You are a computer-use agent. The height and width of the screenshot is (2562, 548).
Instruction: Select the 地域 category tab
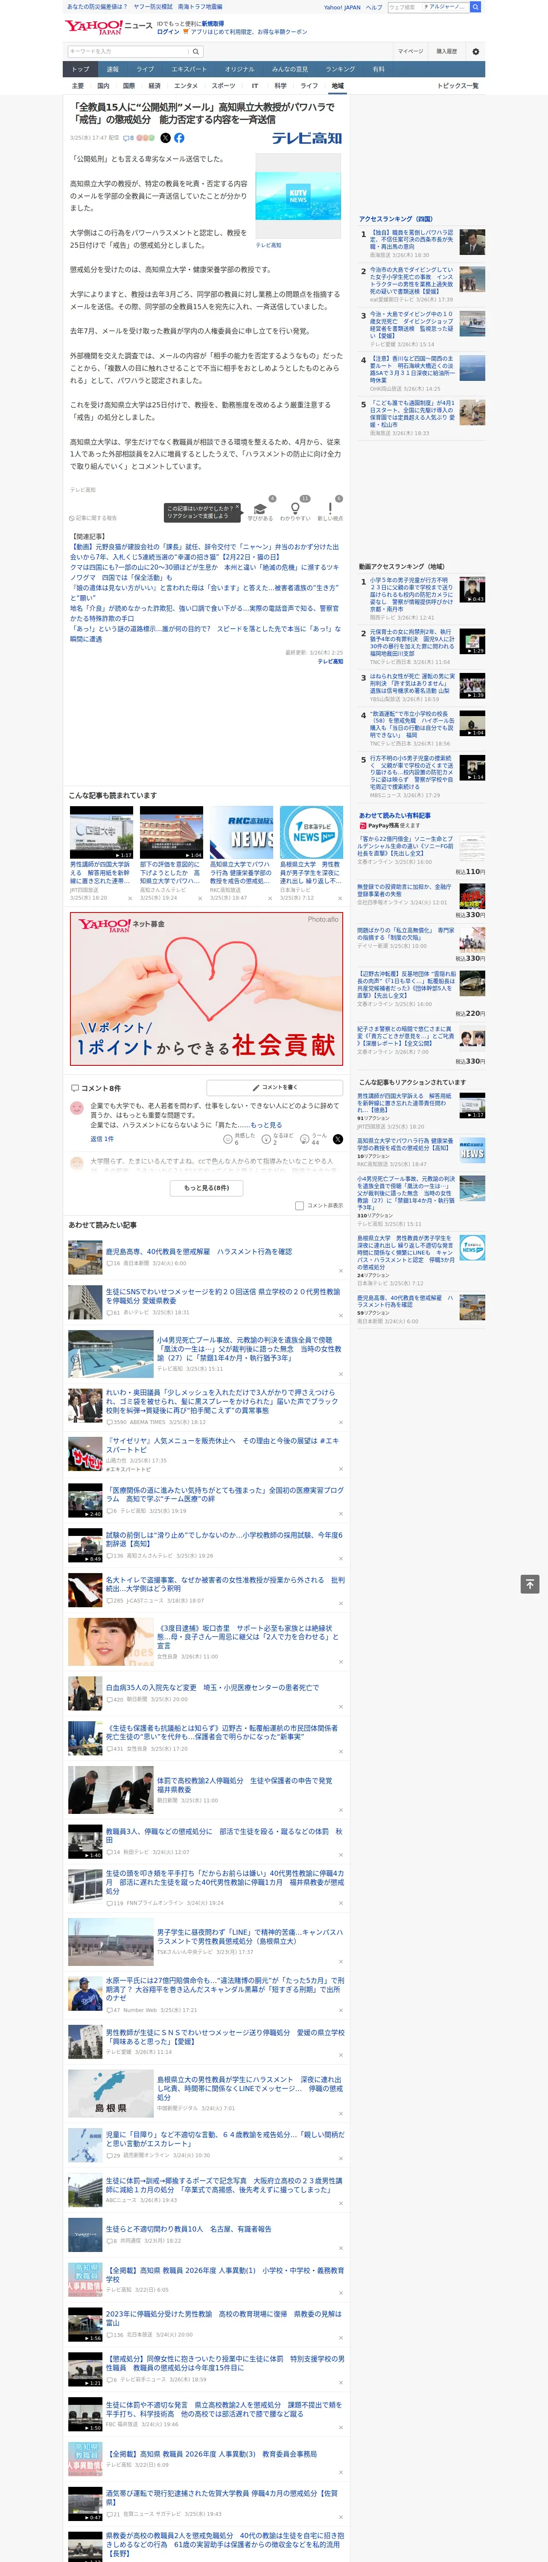(x=337, y=85)
